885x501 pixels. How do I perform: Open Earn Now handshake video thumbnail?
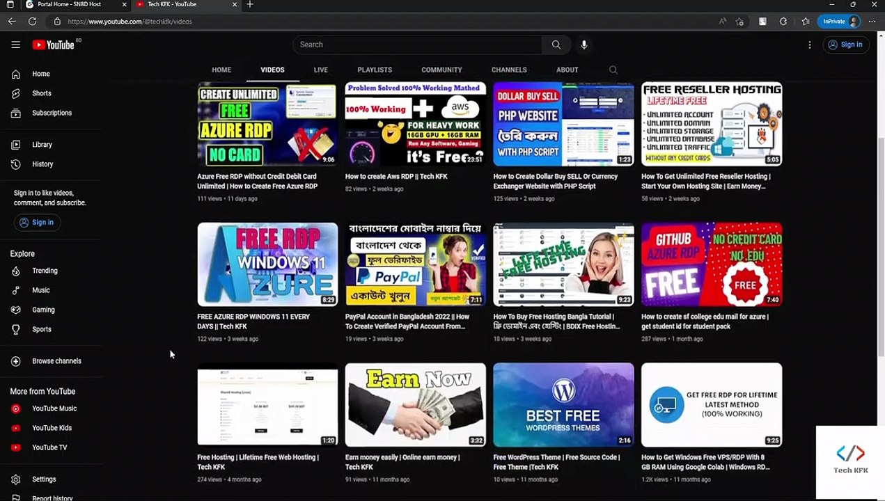(415, 404)
